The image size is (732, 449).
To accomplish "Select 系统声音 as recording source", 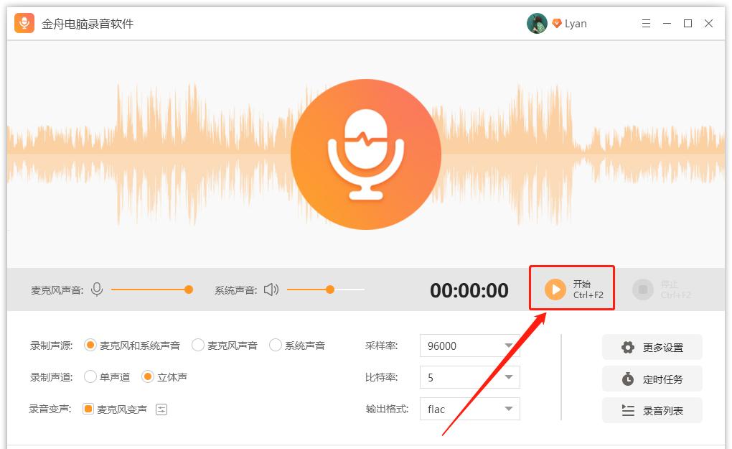I will [275, 345].
